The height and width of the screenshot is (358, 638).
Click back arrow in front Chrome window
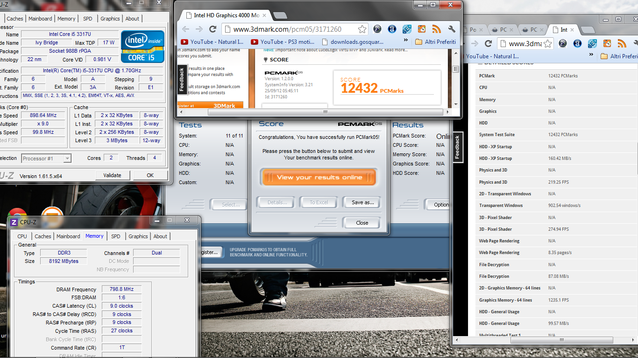(x=185, y=29)
